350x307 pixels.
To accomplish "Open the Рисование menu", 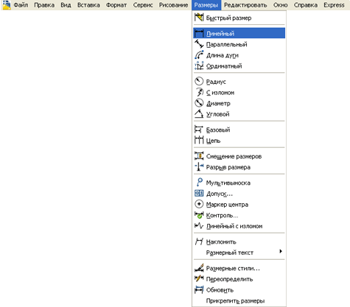I will coord(173,5).
